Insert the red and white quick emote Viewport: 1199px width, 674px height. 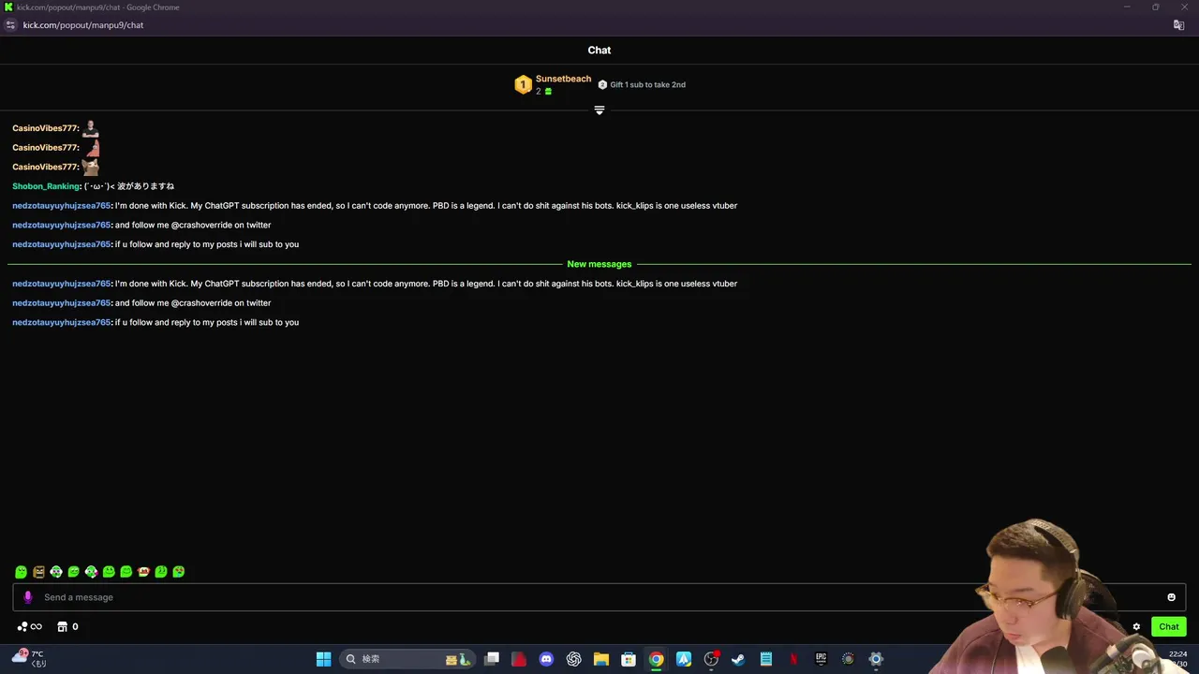[143, 572]
